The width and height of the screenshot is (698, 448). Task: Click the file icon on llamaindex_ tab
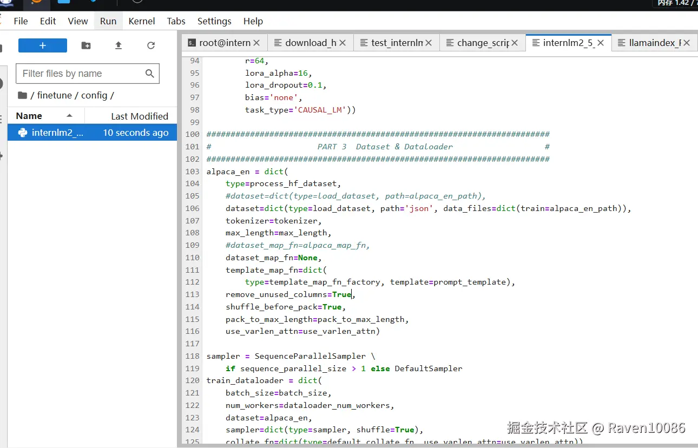point(622,43)
